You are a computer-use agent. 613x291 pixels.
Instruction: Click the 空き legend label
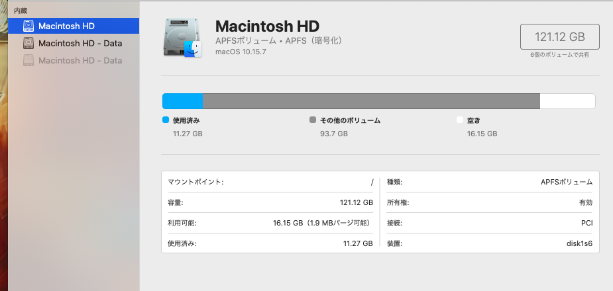473,120
